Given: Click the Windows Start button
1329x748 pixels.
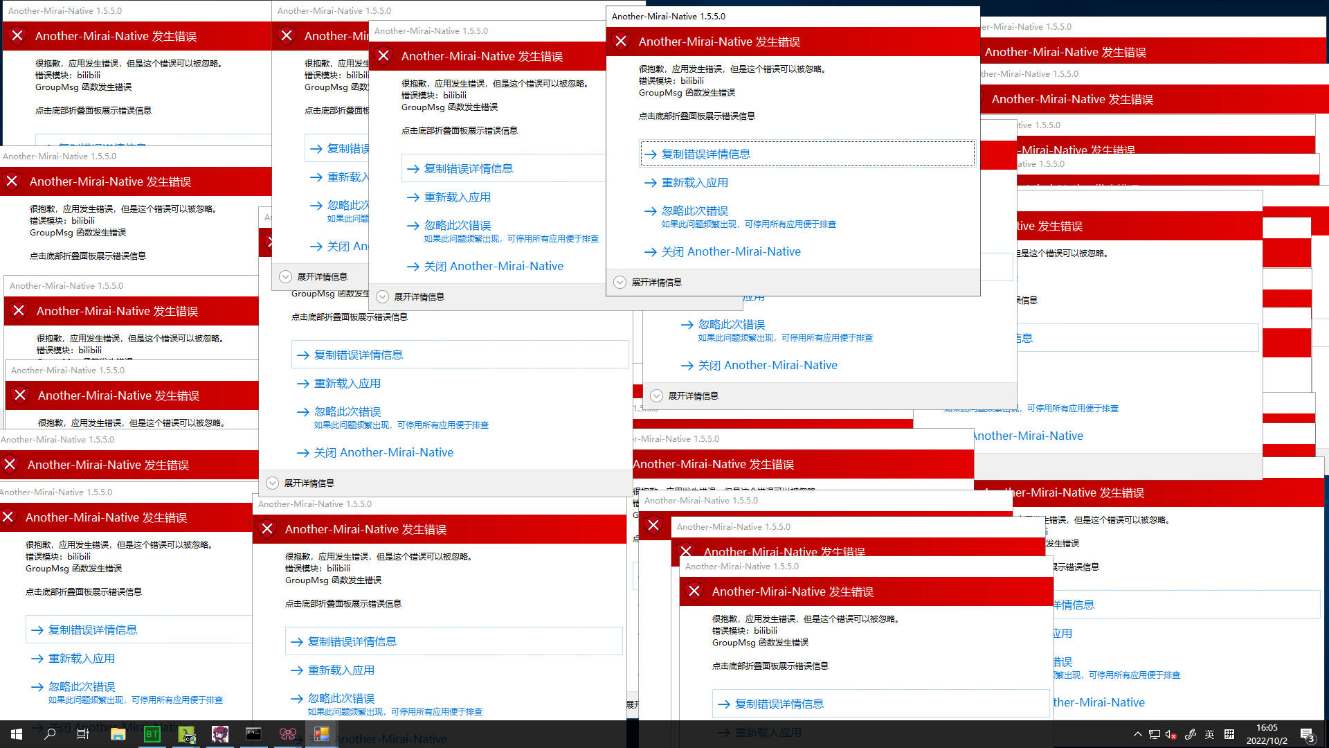Looking at the screenshot, I should [x=15, y=734].
